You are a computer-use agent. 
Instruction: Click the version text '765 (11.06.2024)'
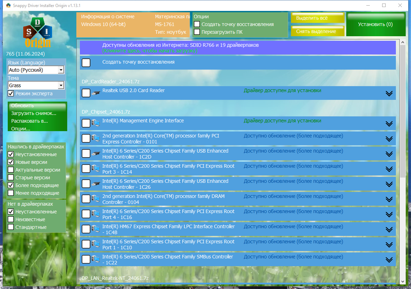click(25, 54)
